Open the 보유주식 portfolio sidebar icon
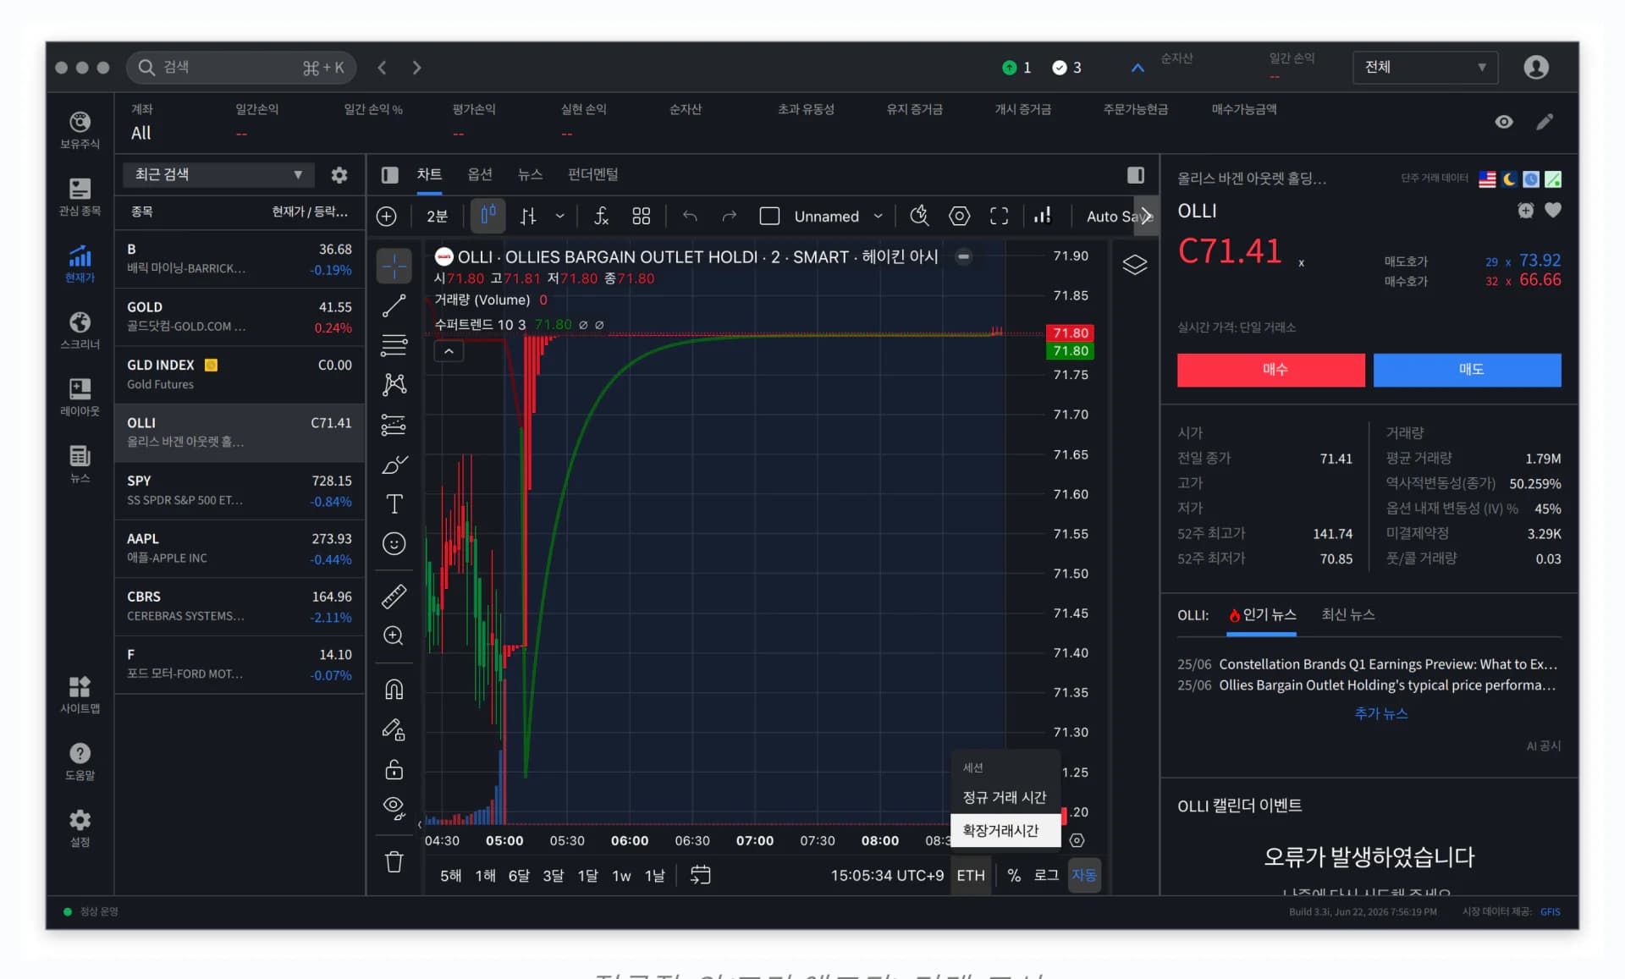The width and height of the screenshot is (1625, 979). [x=80, y=129]
